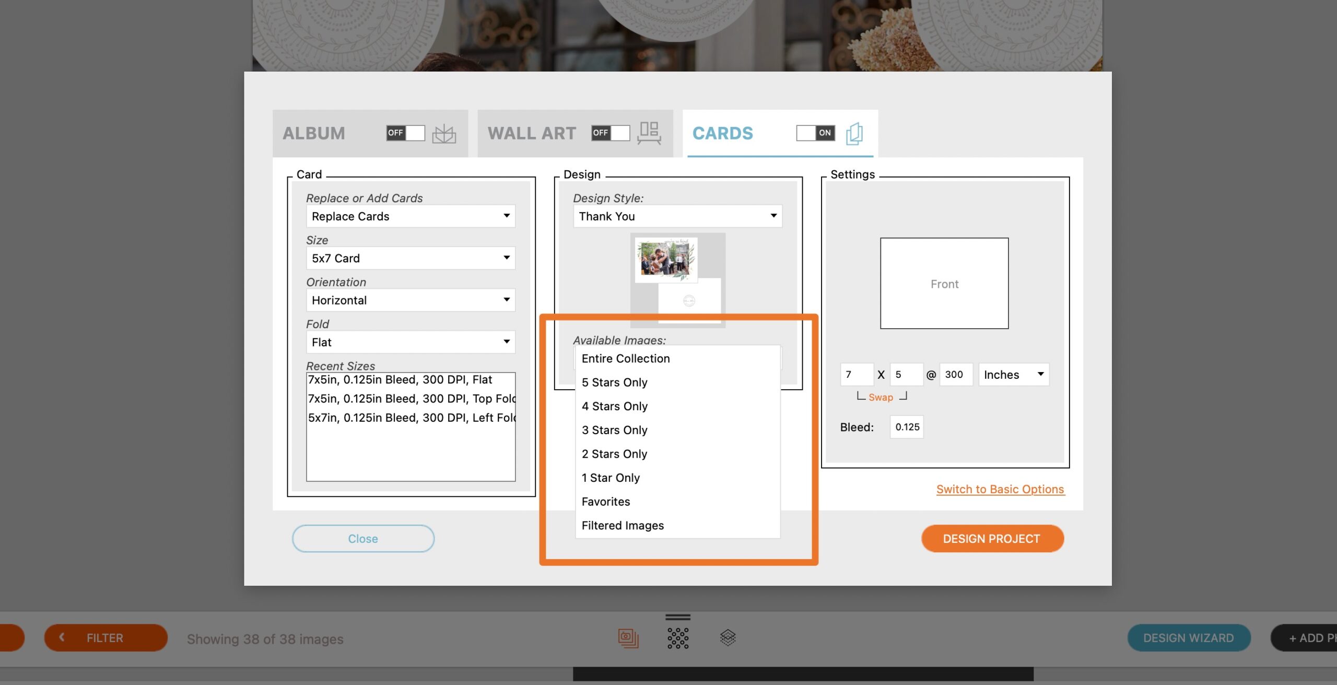The image size is (1337, 685).
Task: Open the Inches units dropdown
Action: [x=1013, y=375]
